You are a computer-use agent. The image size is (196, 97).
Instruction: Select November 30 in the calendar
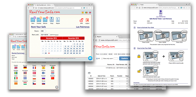pos(49,53)
